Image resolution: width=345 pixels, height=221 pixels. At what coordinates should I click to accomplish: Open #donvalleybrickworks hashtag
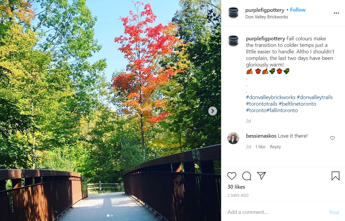coord(271,97)
